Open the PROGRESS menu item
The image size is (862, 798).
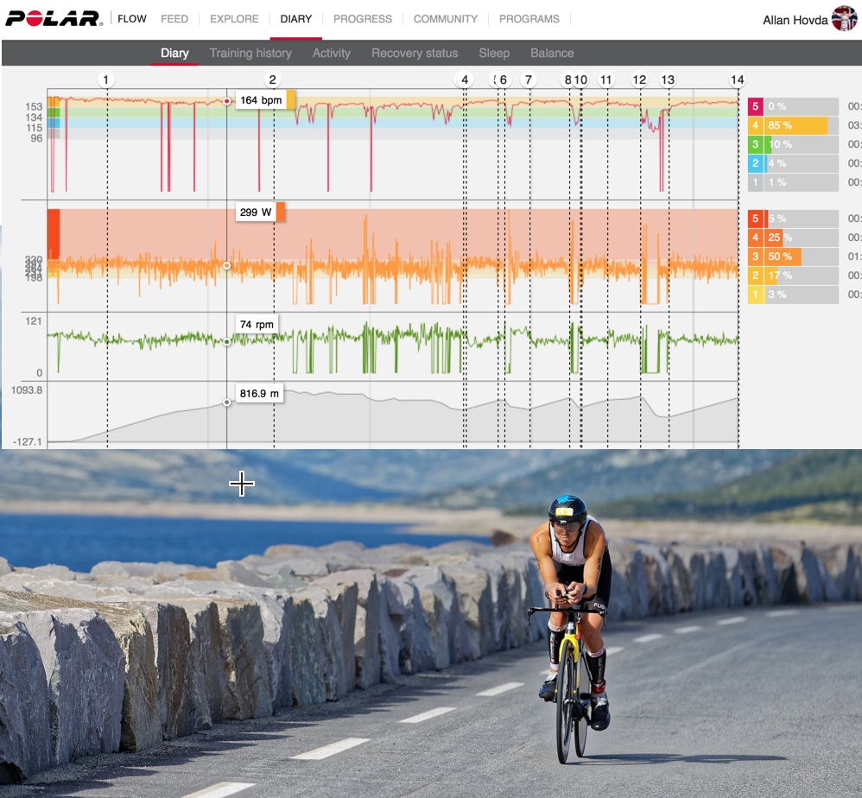[363, 18]
